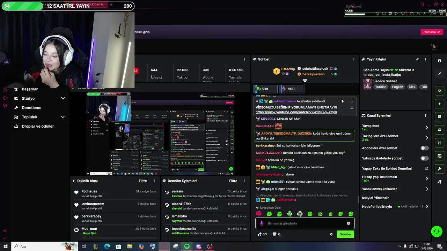Click Yapay Zeka ile Sohbet Denetimi
Viewport: 447px width, 251px height.
point(387,168)
